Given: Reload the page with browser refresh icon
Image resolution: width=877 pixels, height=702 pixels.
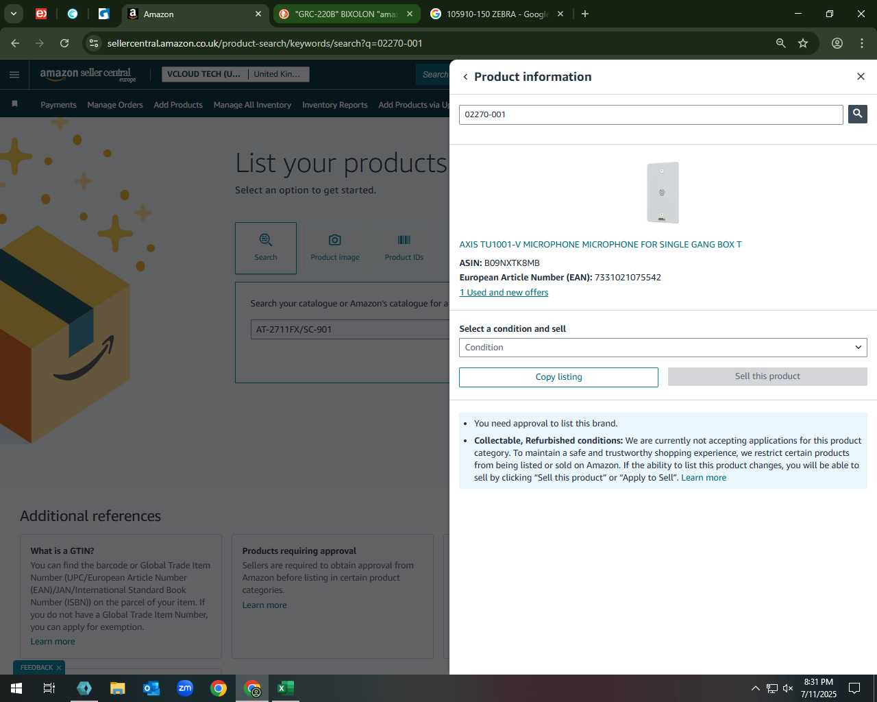Looking at the screenshot, I should (64, 43).
